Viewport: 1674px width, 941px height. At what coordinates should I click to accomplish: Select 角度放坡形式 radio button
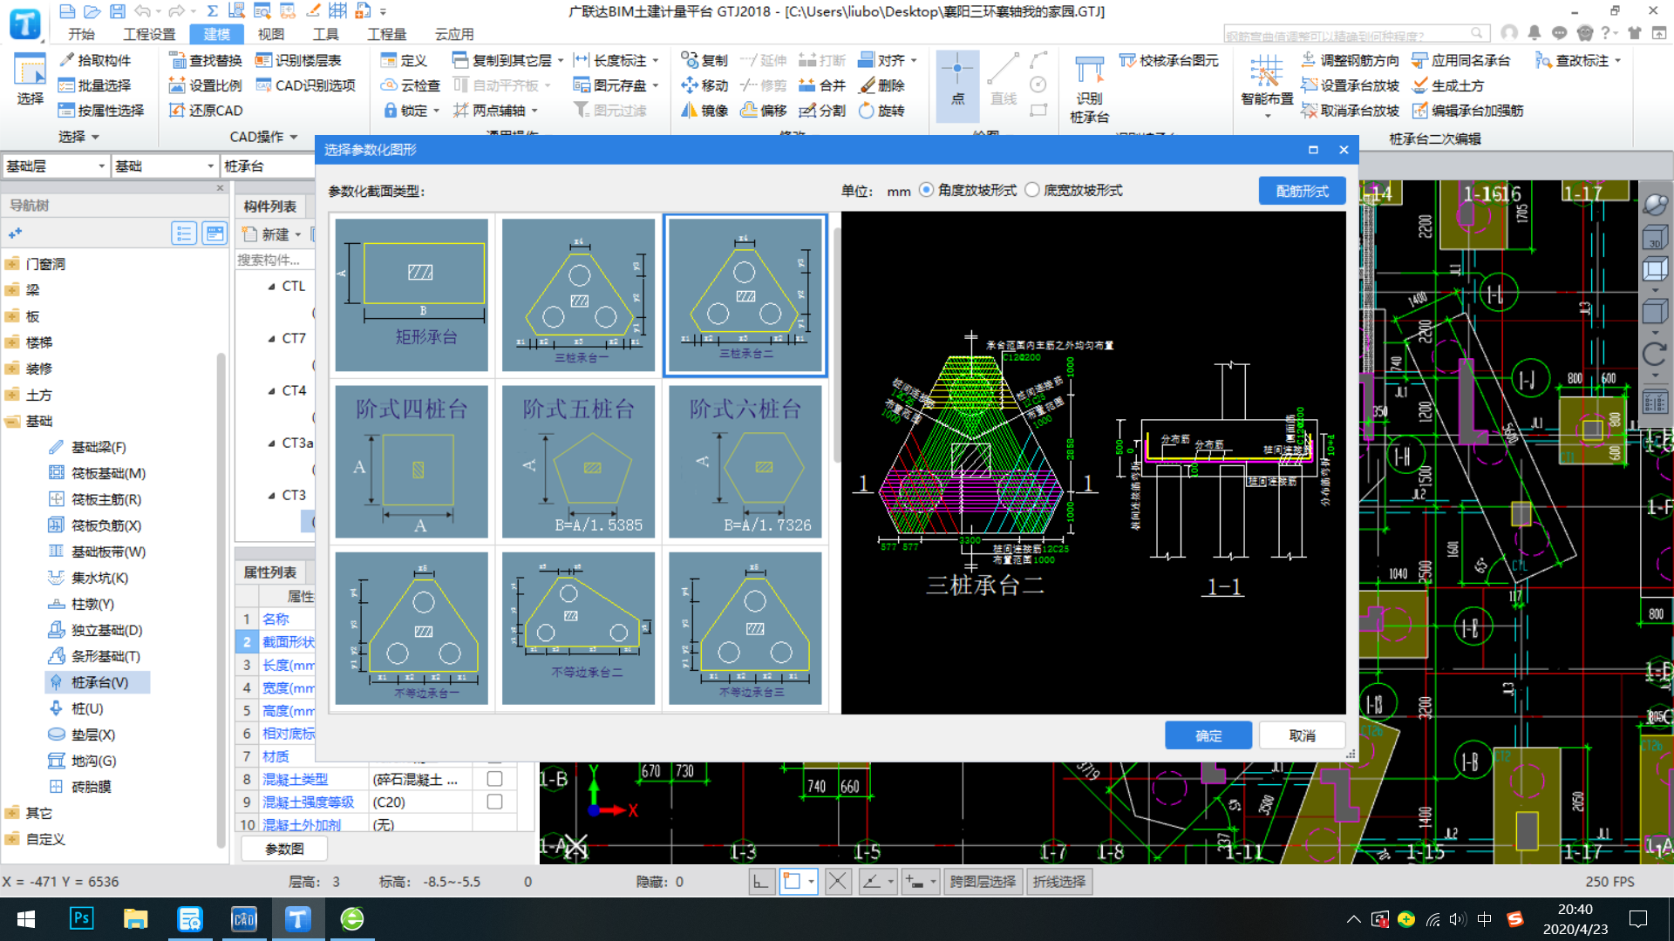(x=926, y=190)
